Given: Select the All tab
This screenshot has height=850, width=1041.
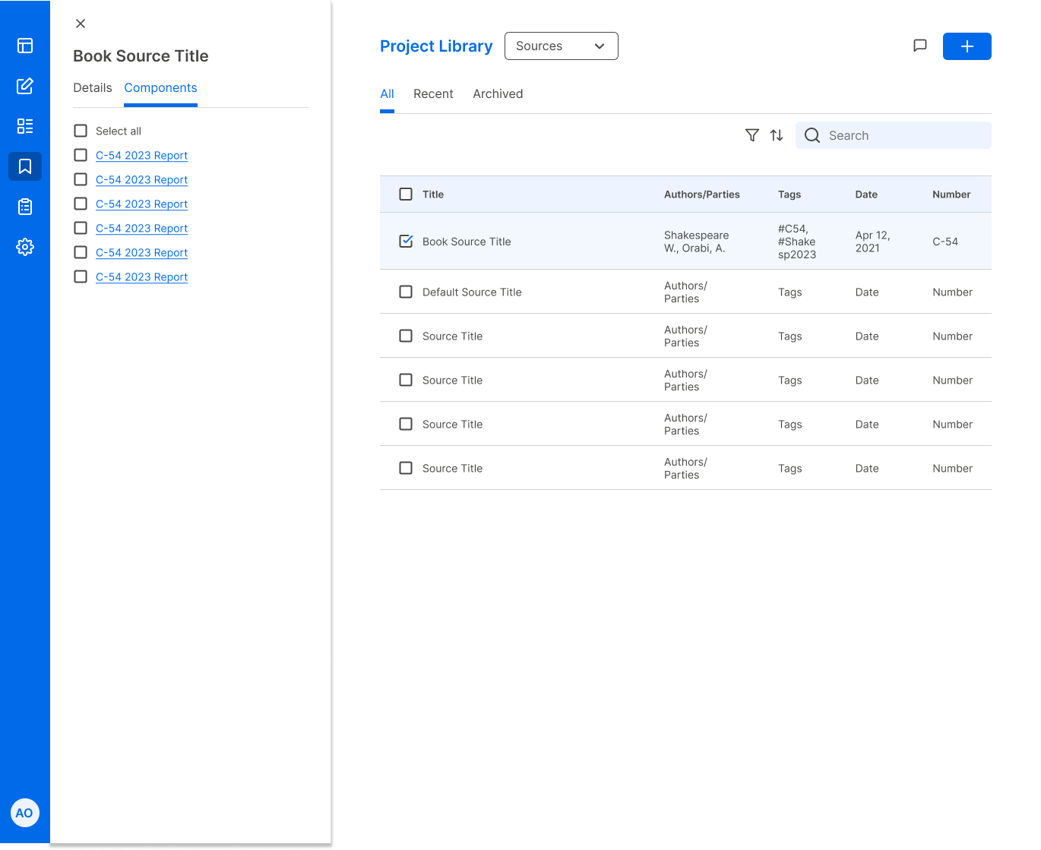Looking at the screenshot, I should tap(387, 94).
